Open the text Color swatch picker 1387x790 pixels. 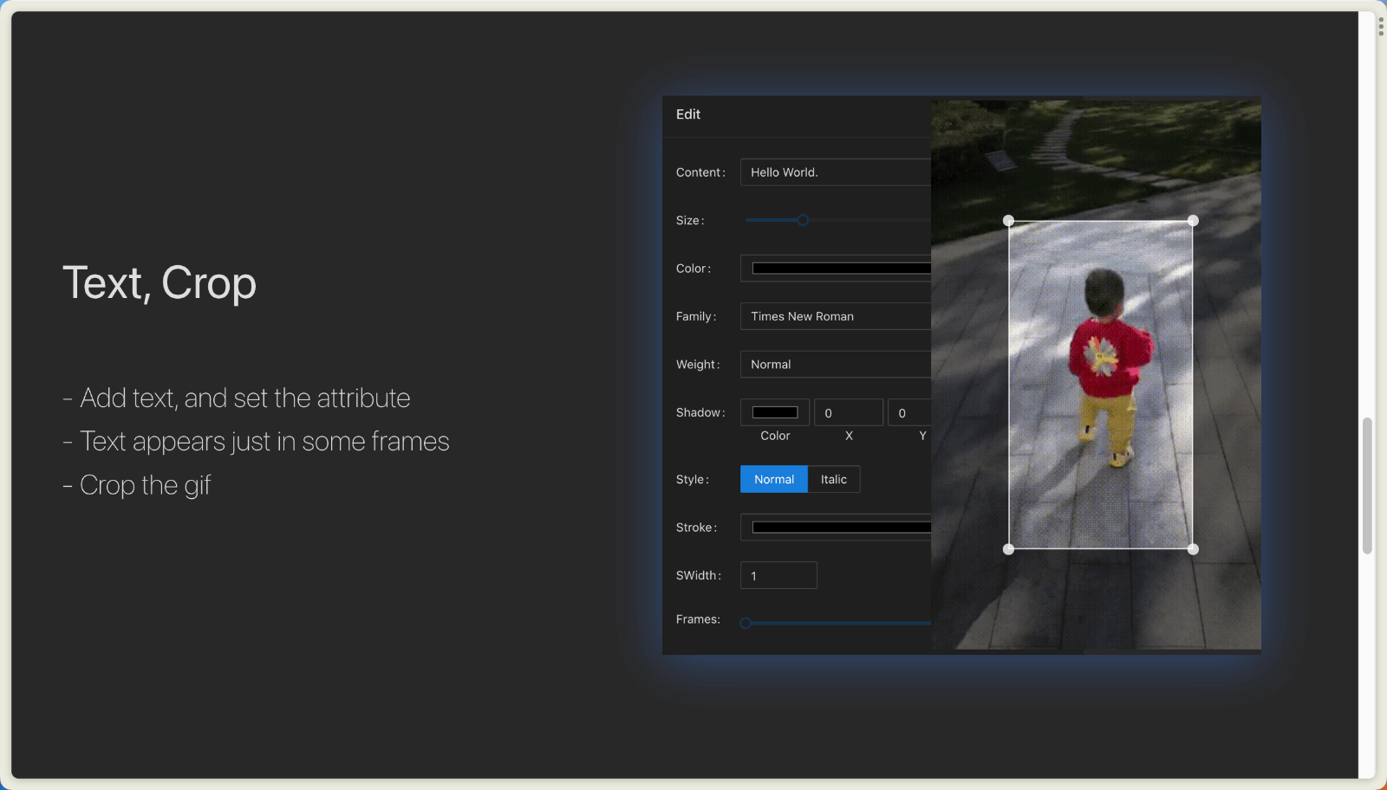[840, 269]
